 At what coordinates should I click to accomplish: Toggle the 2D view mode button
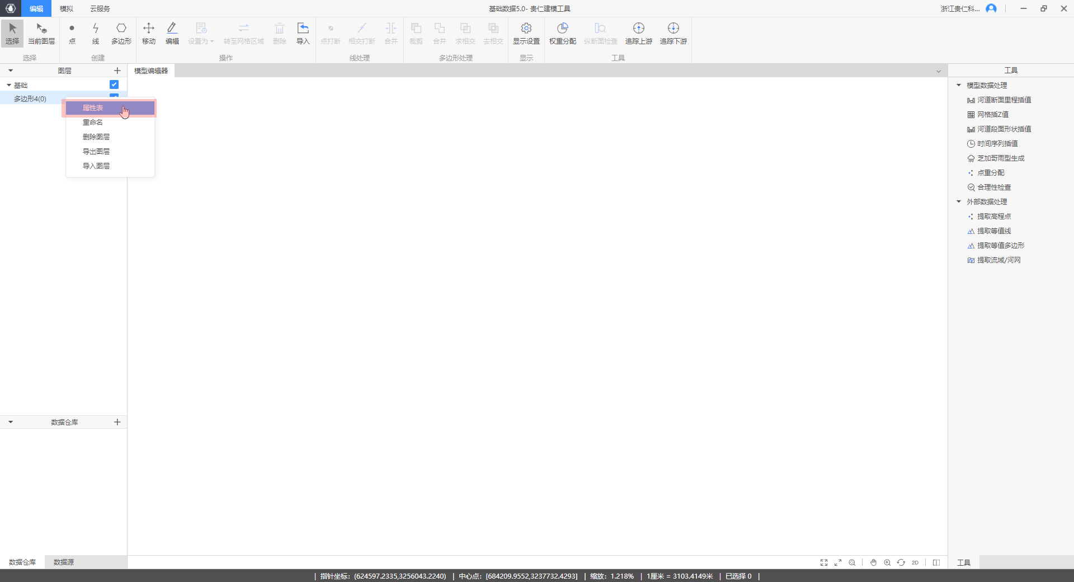point(915,562)
